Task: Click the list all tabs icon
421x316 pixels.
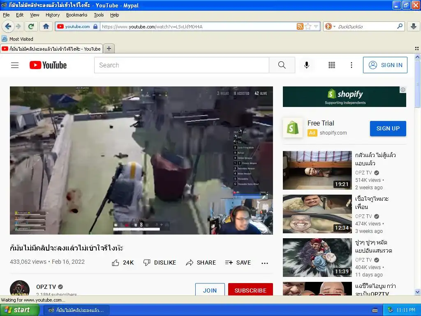Action: point(417,49)
